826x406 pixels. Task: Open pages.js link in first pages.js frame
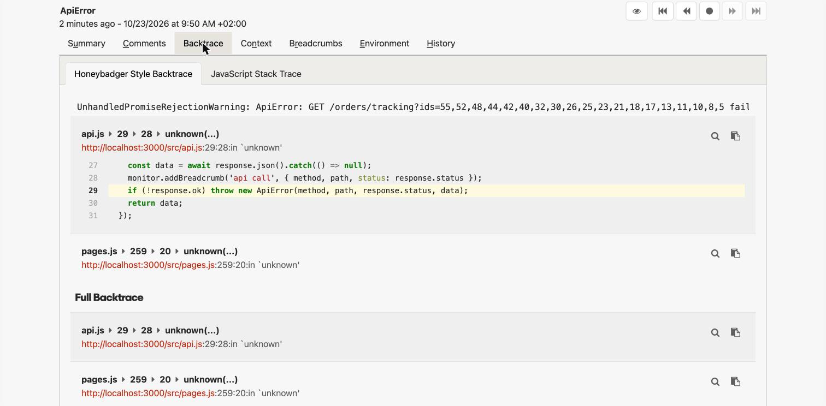(x=149, y=265)
